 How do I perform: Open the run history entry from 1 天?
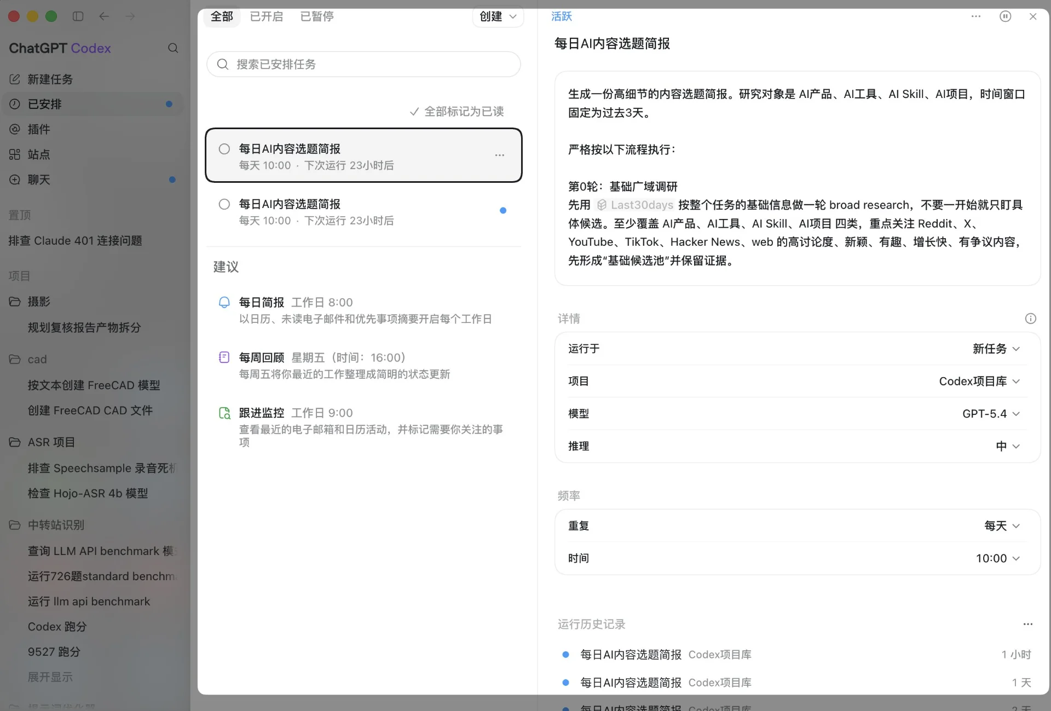pos(797,683)
